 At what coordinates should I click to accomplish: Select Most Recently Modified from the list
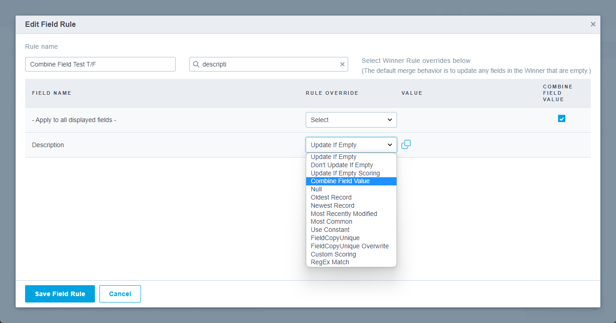tap(344, 214)
